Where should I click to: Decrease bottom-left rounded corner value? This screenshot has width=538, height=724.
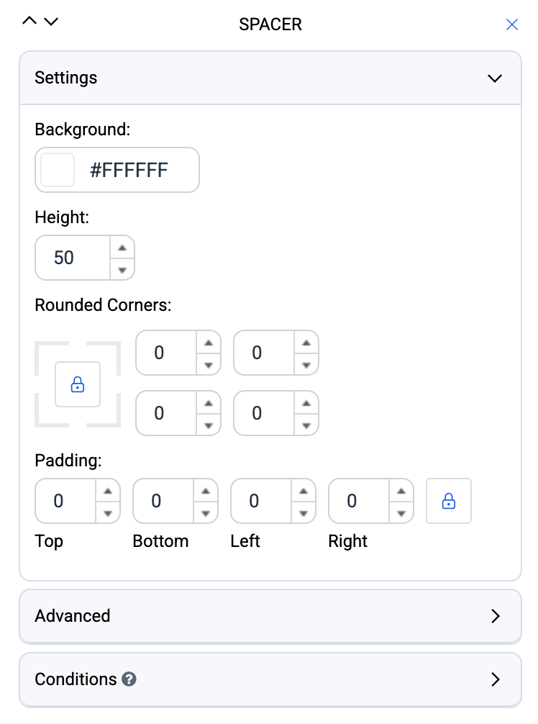coord(209,425)
